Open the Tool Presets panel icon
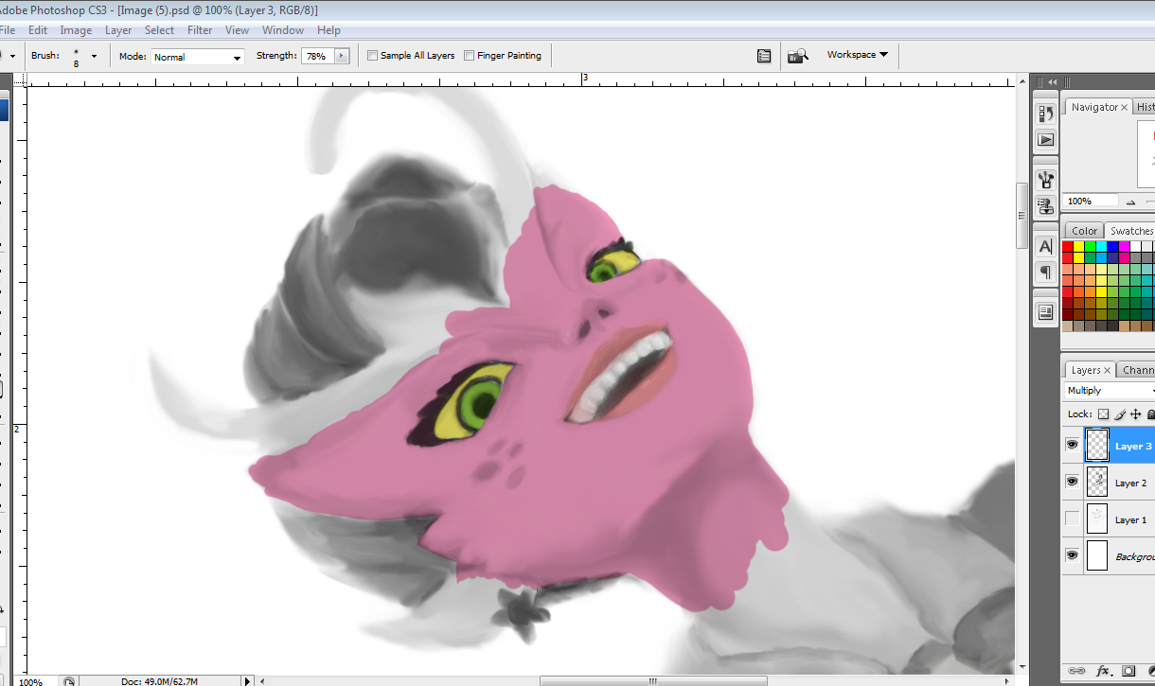 1046,180
